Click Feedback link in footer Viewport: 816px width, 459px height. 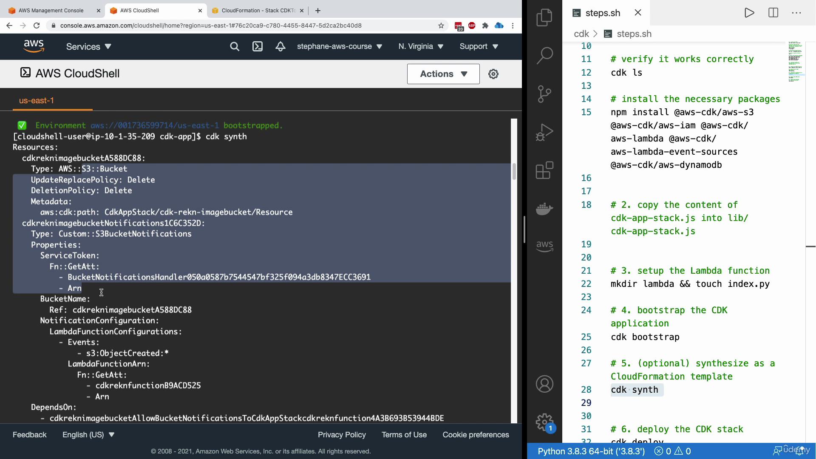point(29,435)
